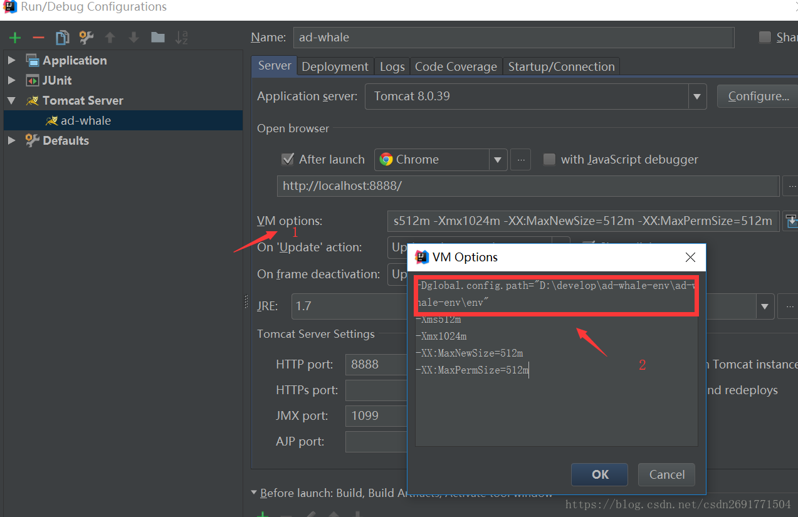Click the Open browser section label
The height and width of the screenshot is (517, 798).
(x=293, y=128)
